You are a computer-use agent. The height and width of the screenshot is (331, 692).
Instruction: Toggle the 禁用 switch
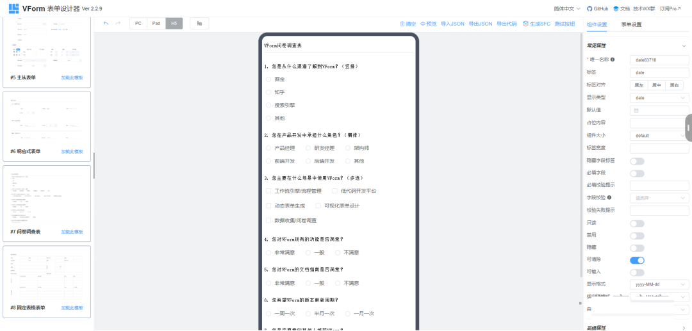[x=637, y=236]
